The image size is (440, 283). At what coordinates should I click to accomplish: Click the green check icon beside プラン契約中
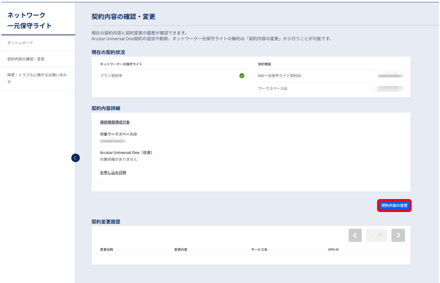pyautogui.click(x=242, y=76)
